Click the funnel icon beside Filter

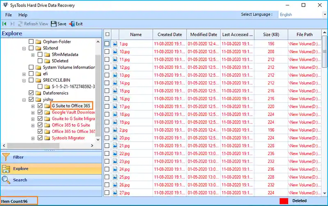point(6,157)
